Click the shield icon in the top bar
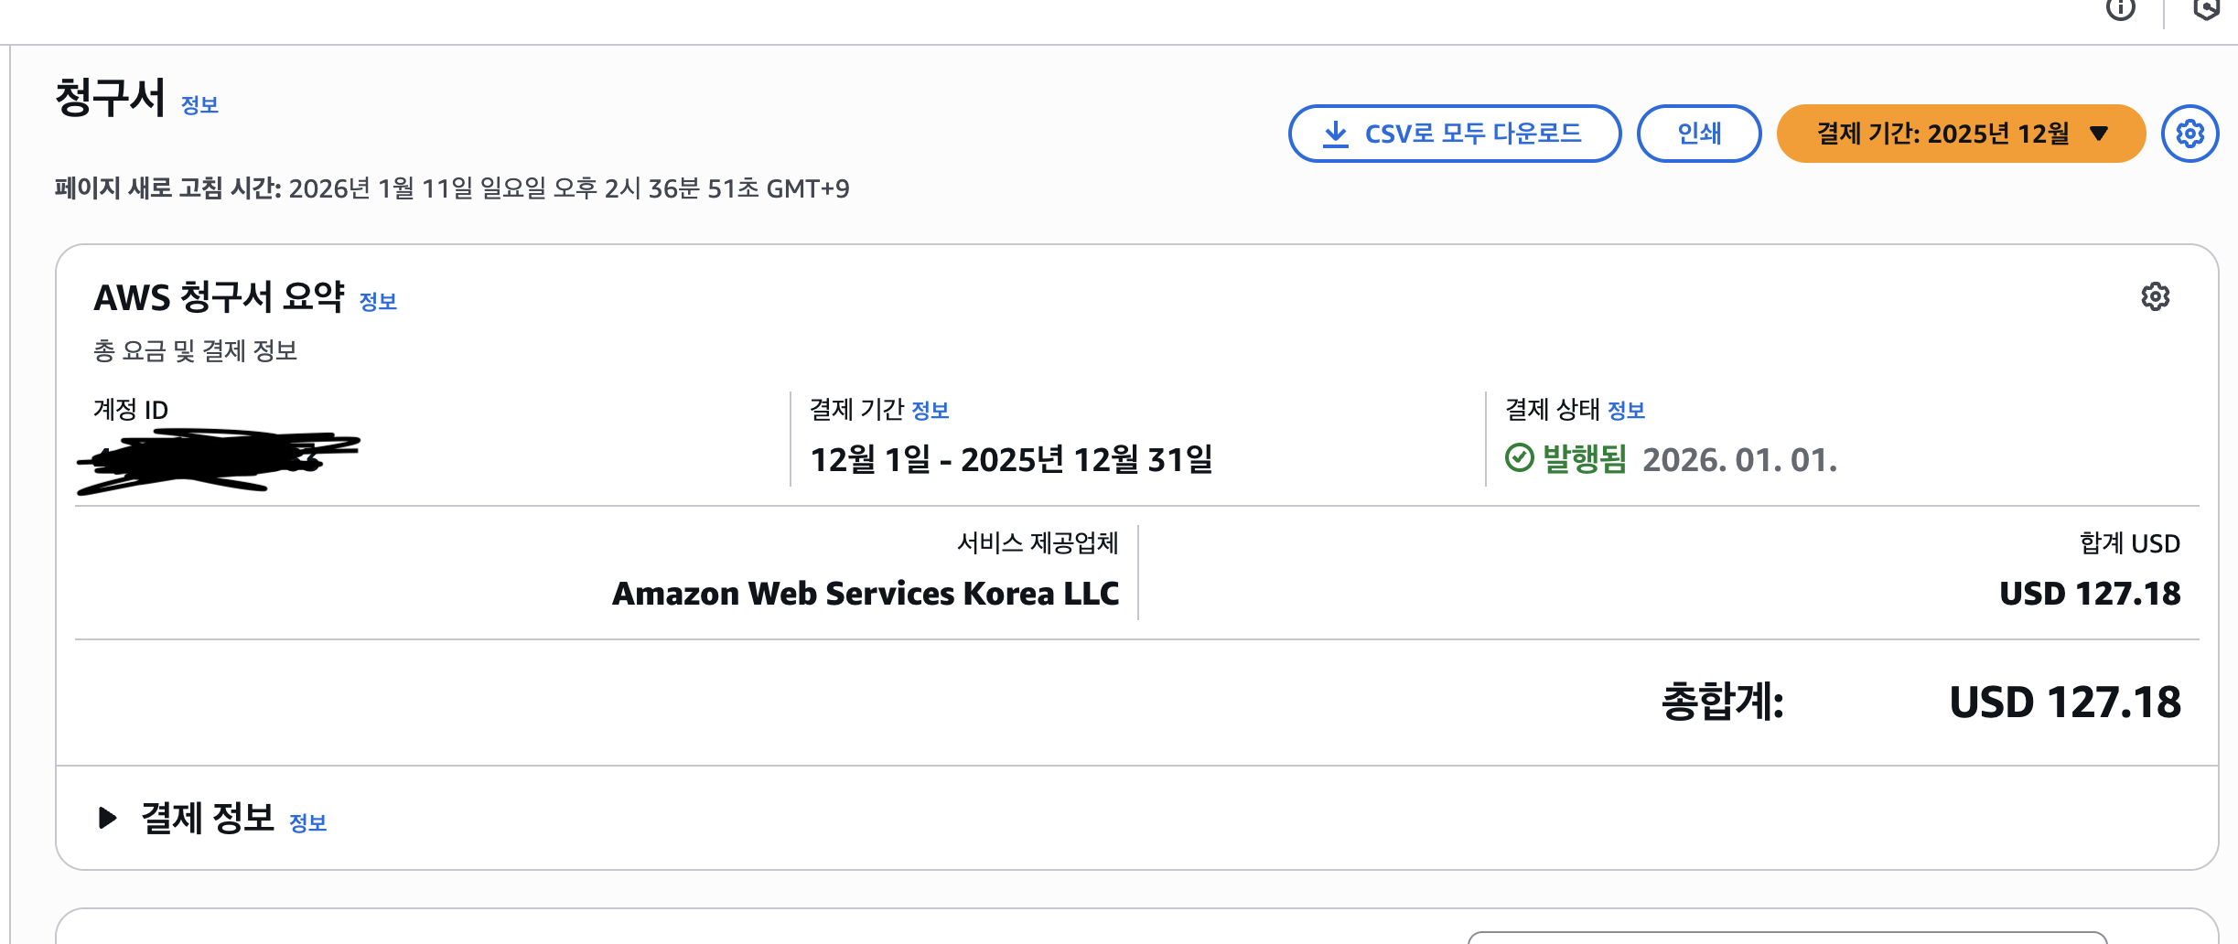Viewport: 2238px width, 944px height. pos(2206,9)
